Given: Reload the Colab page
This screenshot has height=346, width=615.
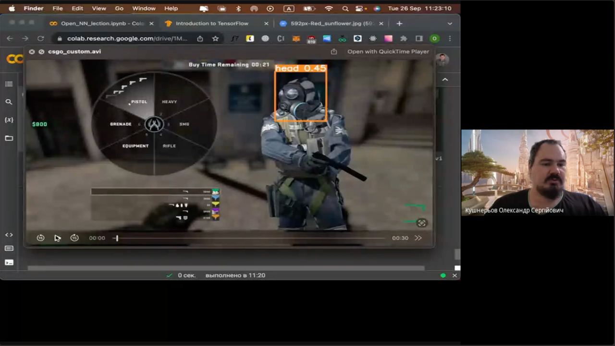Looking at the screenshot, I should click(41, 38).
